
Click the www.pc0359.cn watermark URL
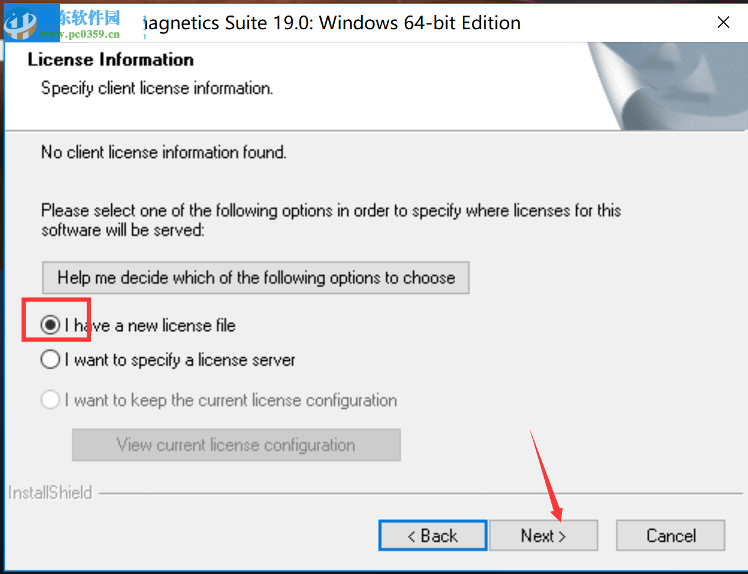point(80,34)
